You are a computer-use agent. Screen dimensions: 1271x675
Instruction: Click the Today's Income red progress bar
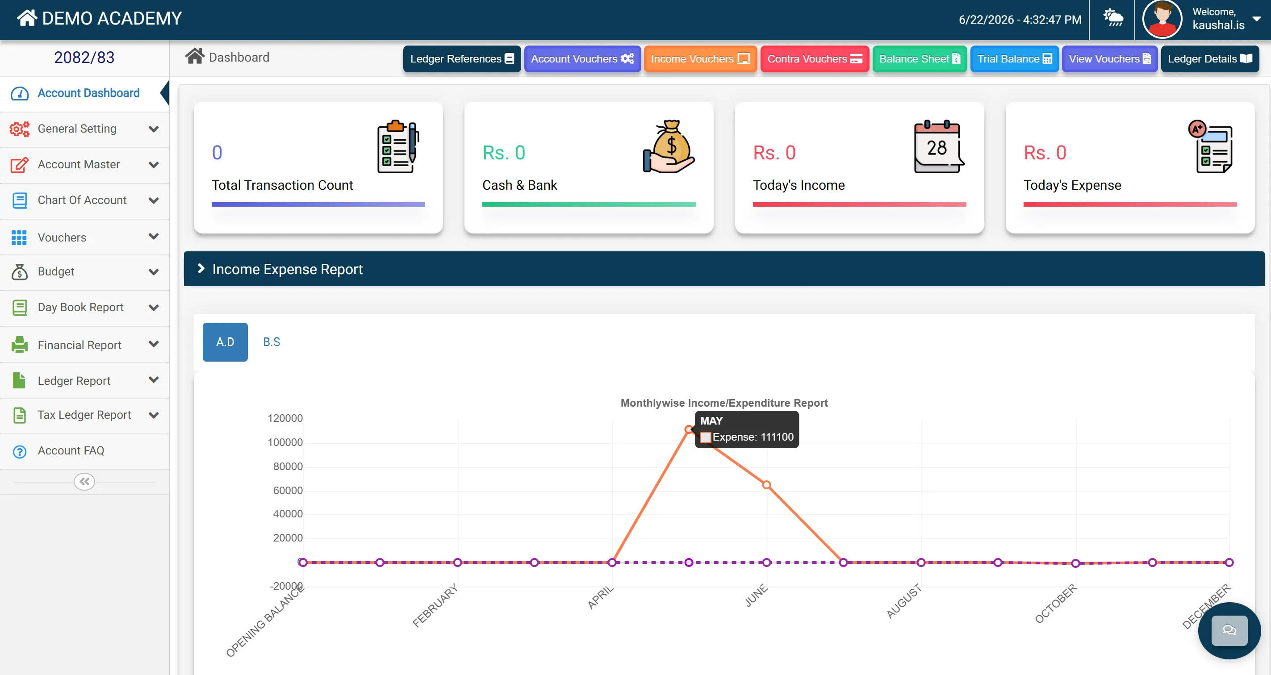[859, 204]
